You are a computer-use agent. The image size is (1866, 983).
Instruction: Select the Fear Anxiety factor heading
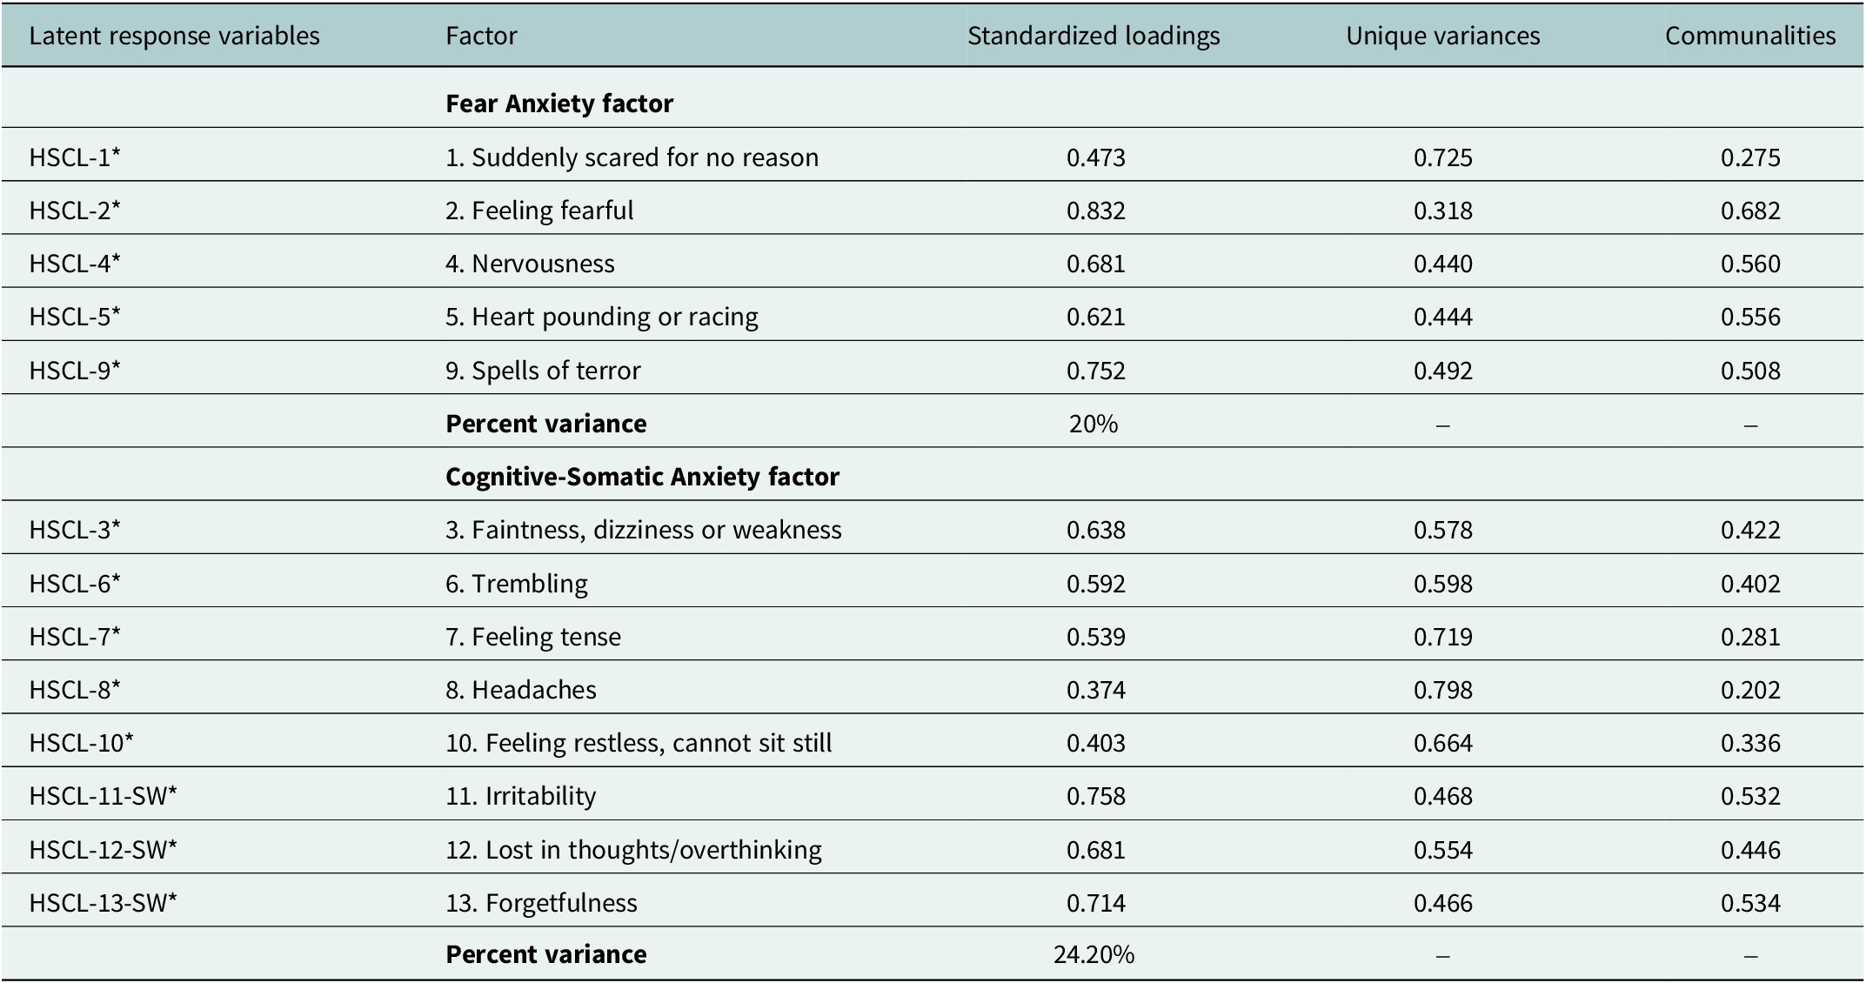pyautogui.click(x=559, y=104)
